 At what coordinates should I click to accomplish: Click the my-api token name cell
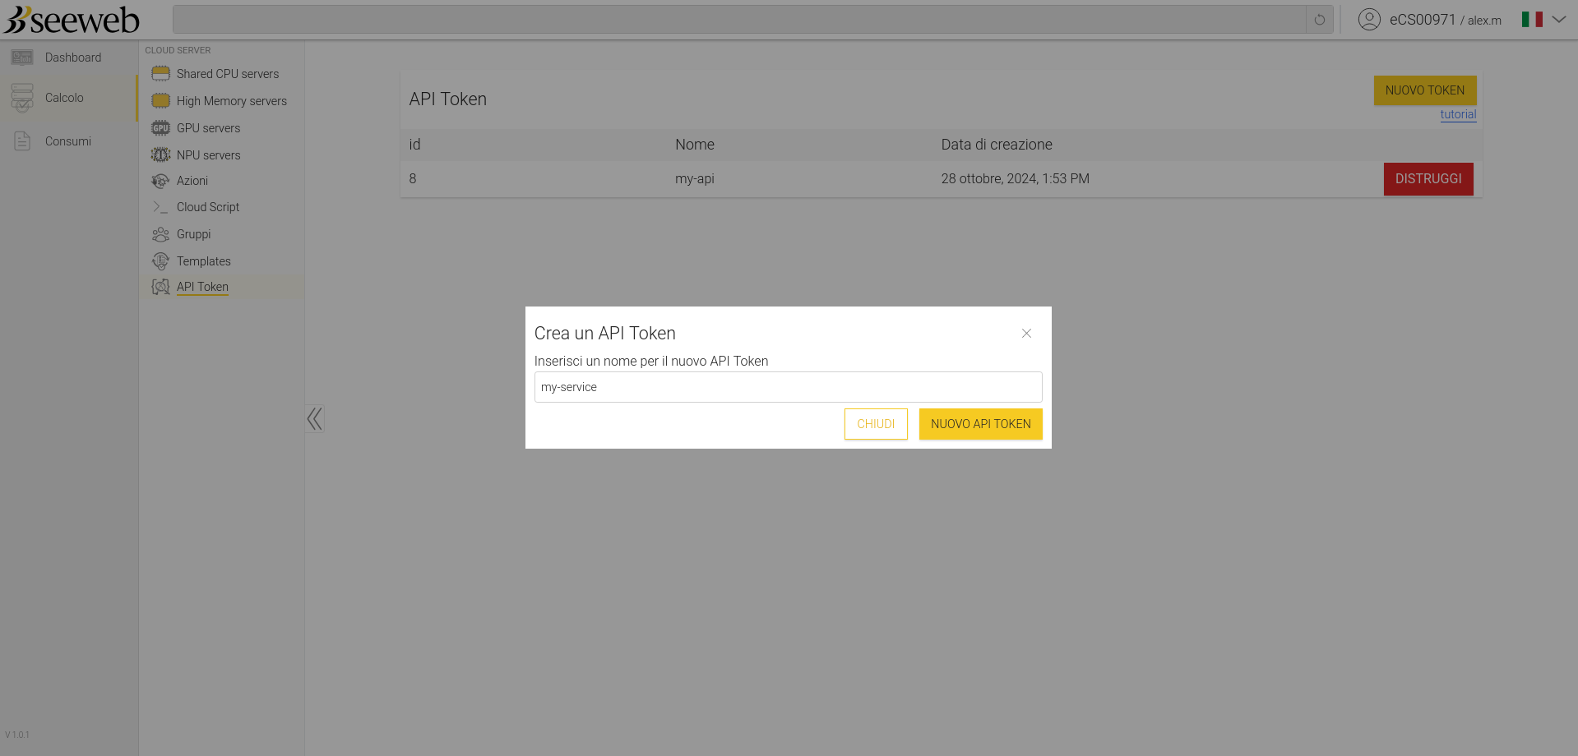[x=695, y=179]
